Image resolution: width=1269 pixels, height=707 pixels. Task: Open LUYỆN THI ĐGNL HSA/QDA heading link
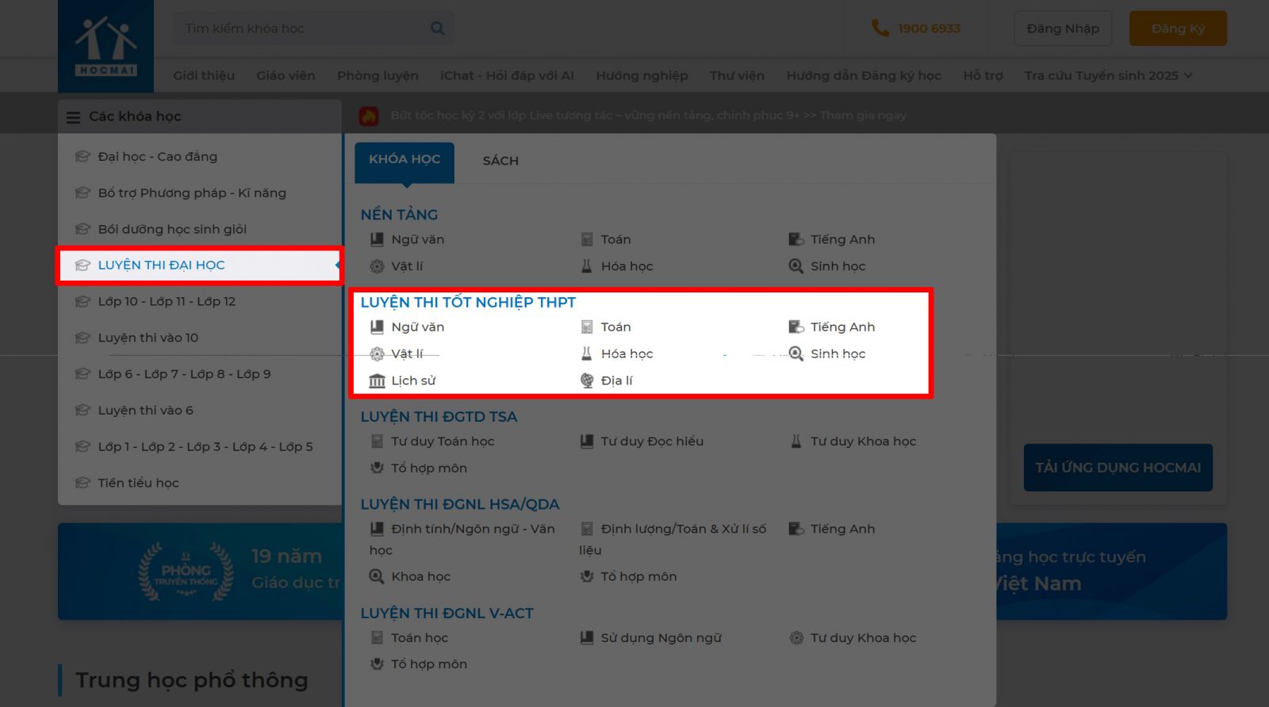pos(460,504)
